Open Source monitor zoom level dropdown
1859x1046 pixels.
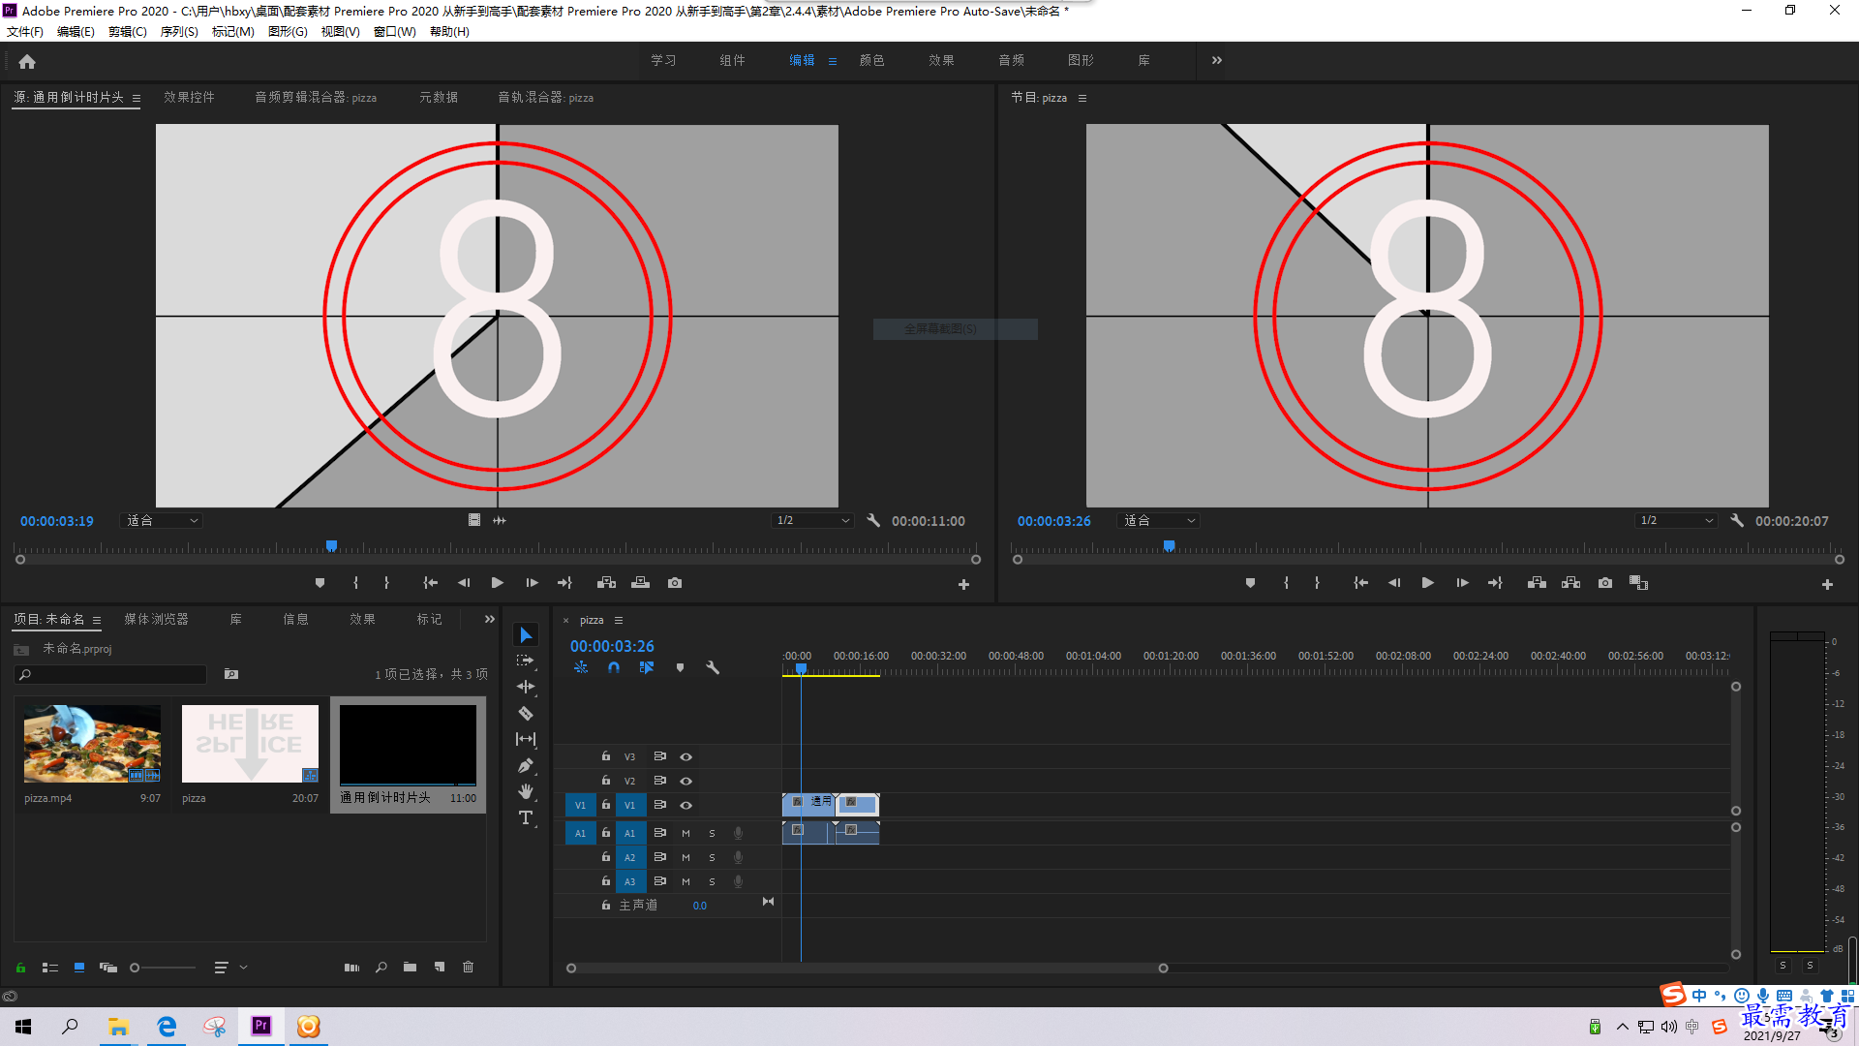[161, 520]
